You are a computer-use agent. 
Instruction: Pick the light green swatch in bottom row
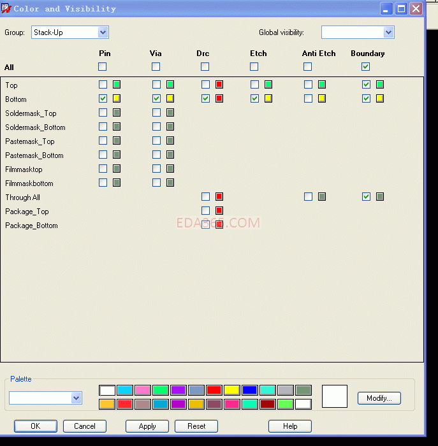pos(286,404)
